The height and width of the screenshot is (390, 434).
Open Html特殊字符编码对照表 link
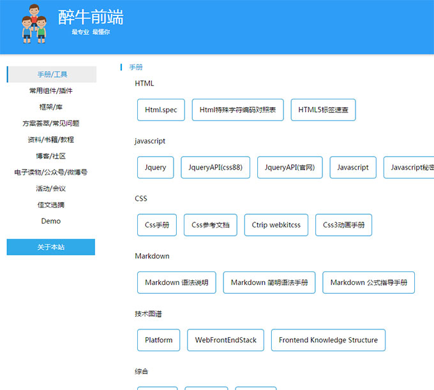(x=238, y=110)
